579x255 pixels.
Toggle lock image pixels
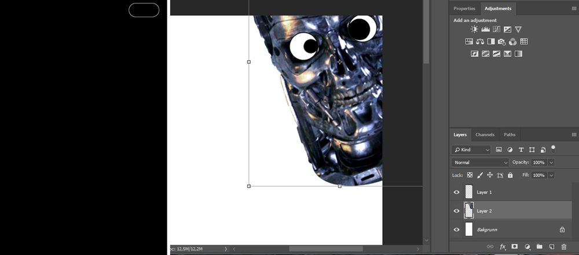[479, 175]
